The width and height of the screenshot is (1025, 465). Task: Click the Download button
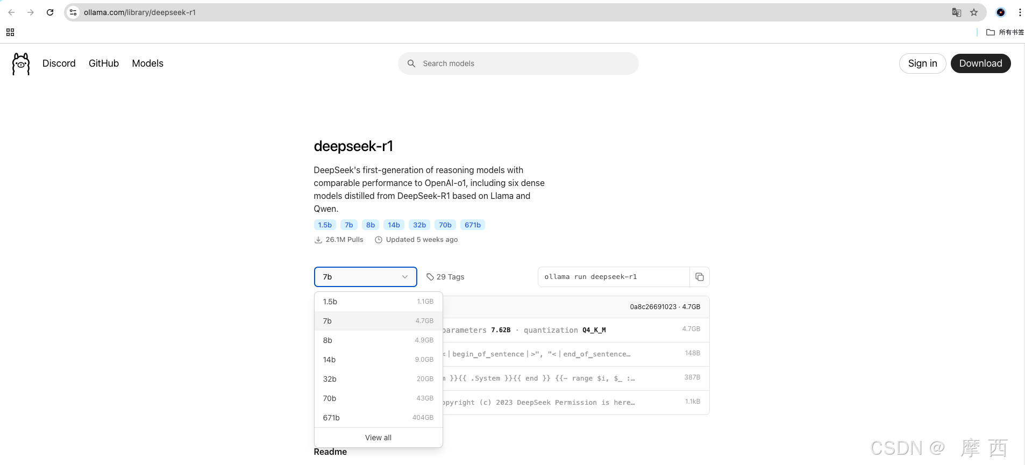[x=980, y=63]
